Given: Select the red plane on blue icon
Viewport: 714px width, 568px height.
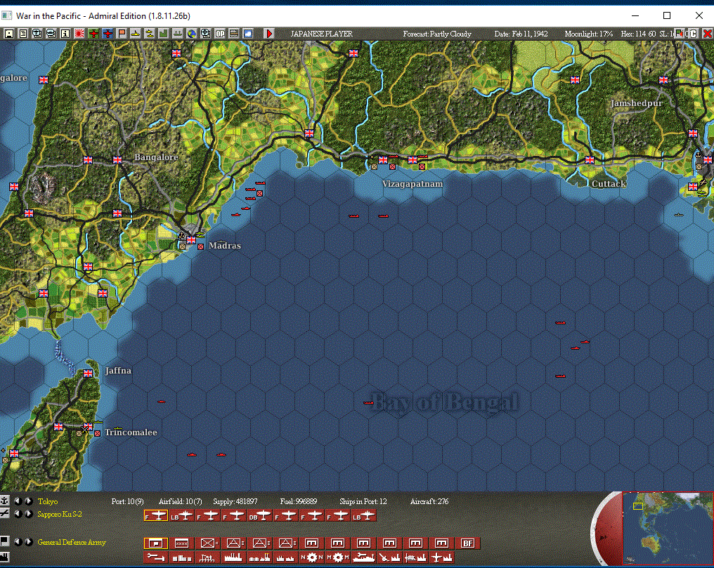Looking at the screenshot, I should [108, 33].
